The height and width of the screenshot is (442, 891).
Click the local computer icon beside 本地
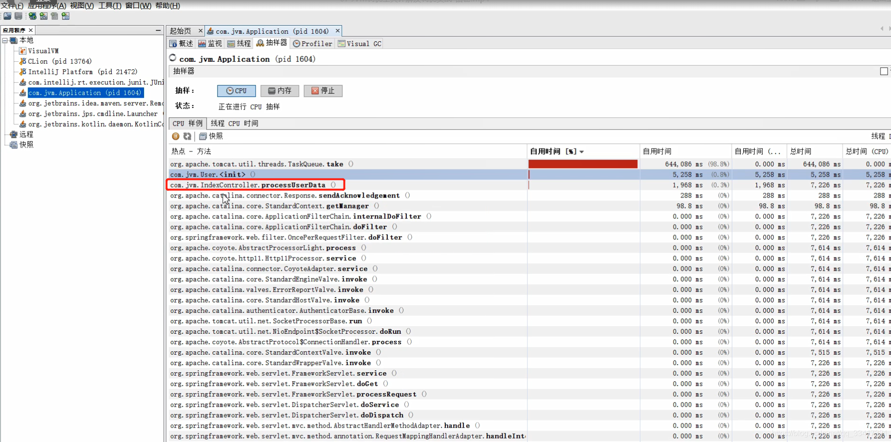pyautogui.click(x=14, y=40)
